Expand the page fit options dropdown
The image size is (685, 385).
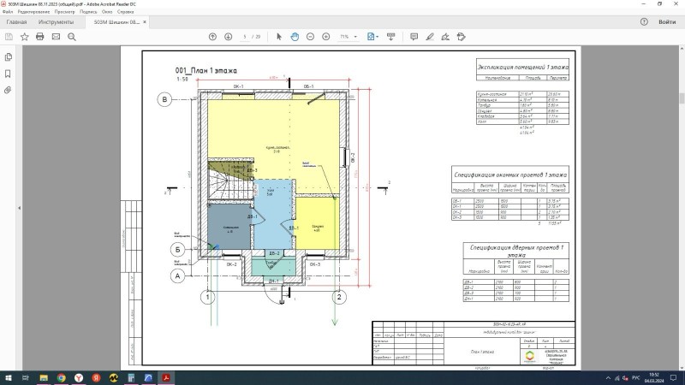(x=373, y=37)
